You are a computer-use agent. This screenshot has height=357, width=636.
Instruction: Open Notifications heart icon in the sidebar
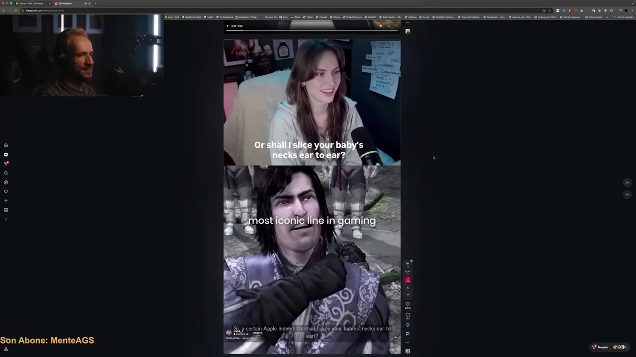point(6,191)
